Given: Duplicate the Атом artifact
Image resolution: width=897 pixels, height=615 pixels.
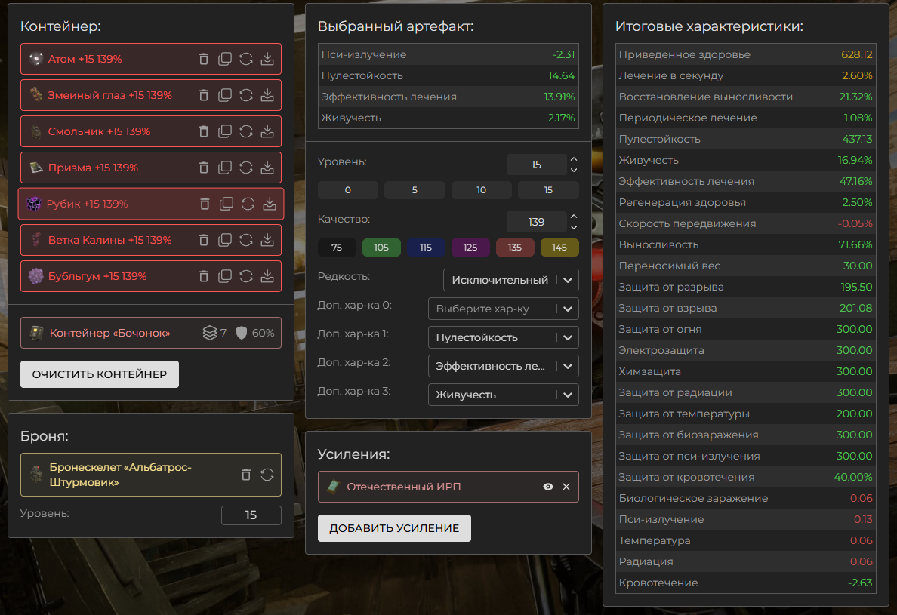Looking at the screenshot, I should pos(225,59).
